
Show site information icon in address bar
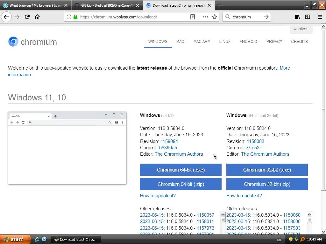[69, 17]
